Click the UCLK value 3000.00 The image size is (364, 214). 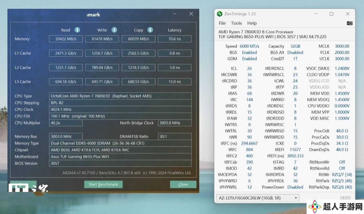pyautogui.click(x=342, y=59)
